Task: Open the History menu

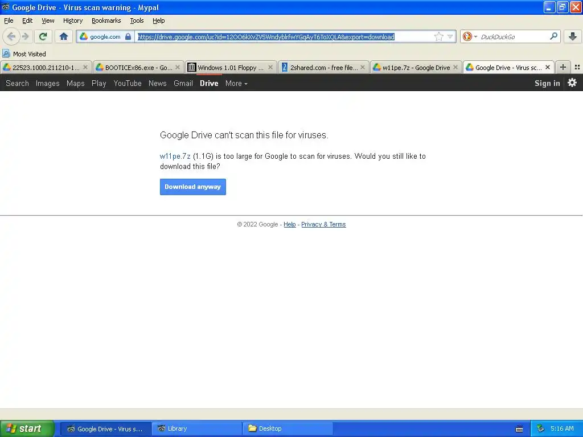Action: point(73,20)
